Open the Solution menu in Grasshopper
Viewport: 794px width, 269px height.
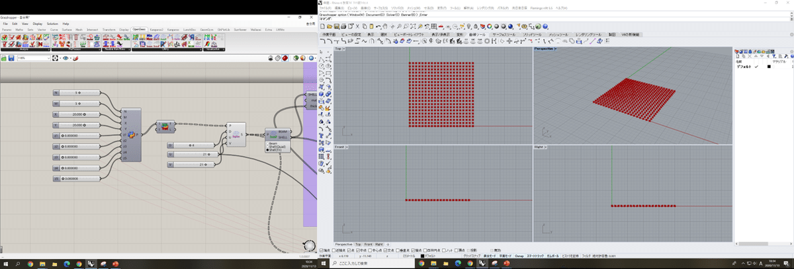tap(52, 23)
